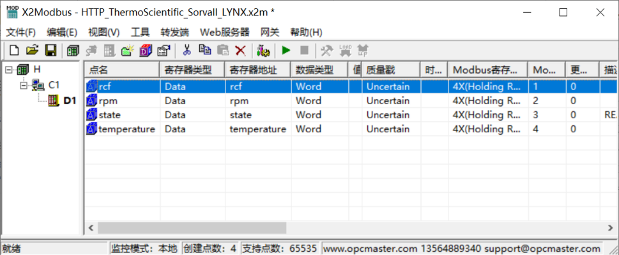Click the 质量戳 column header
Screen dimensions: 619x255
point(390,70)
